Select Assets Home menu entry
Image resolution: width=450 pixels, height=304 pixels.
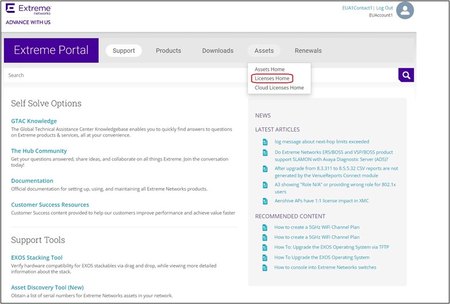tap(269, 69)
